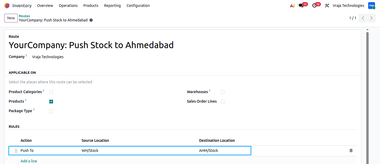Open the Reporting menu
The width and height of the screenshot is (380, 164).
[112, 6]
